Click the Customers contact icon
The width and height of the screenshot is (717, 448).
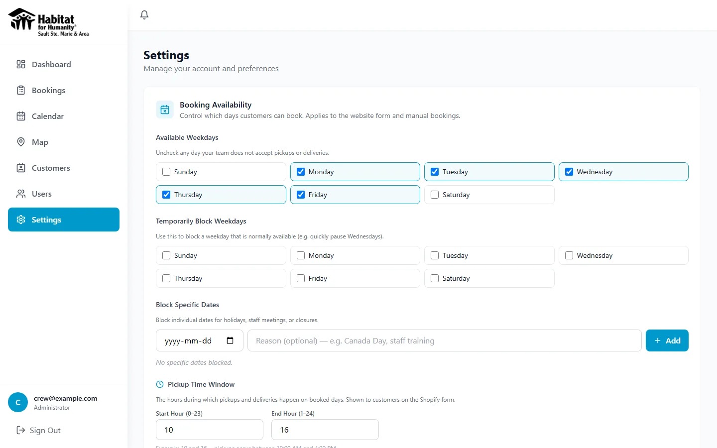point(21,168)
